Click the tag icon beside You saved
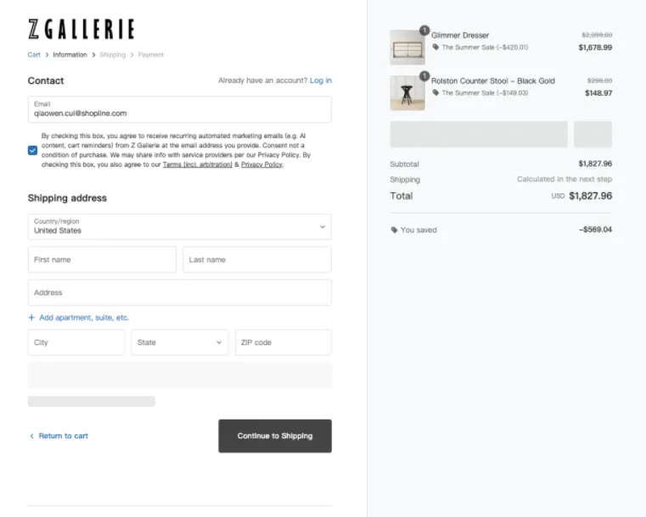This screenshot has width=646, height=517. point(394,230)
